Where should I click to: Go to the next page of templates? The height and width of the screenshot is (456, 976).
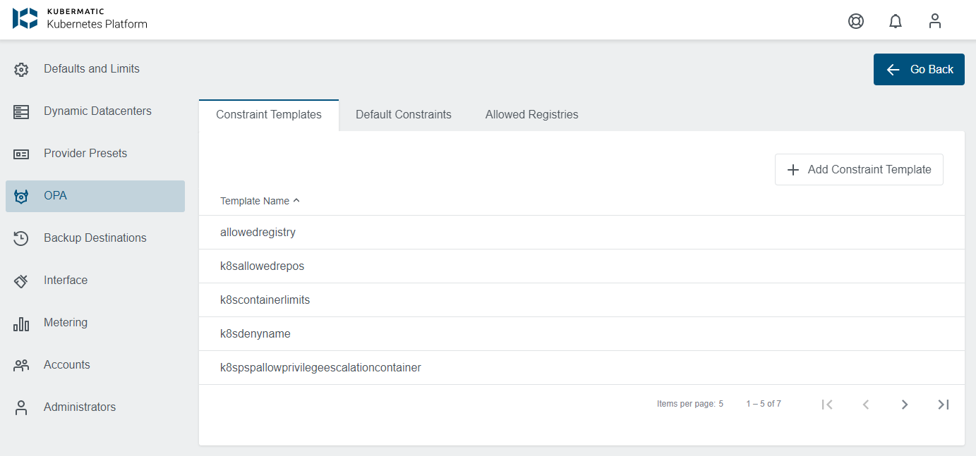[905, 404]
